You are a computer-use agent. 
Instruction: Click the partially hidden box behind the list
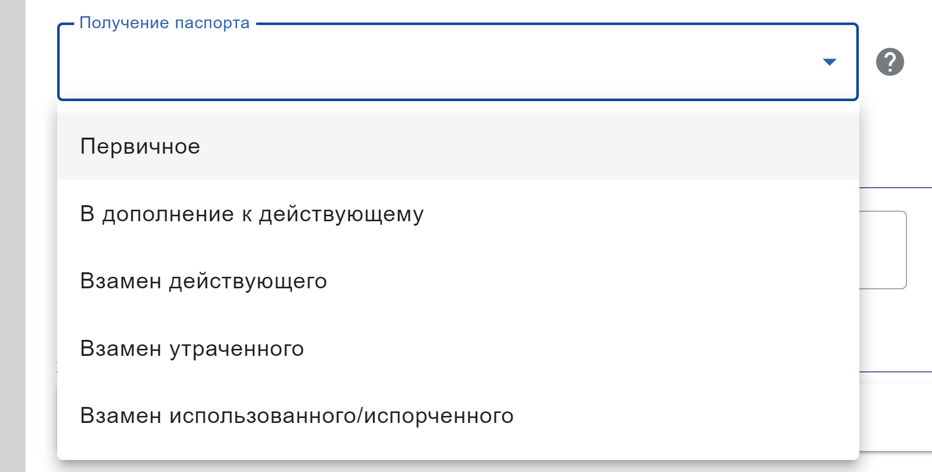883,250
